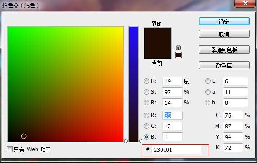Click the Y yellow field showing 94

[233, 137]
